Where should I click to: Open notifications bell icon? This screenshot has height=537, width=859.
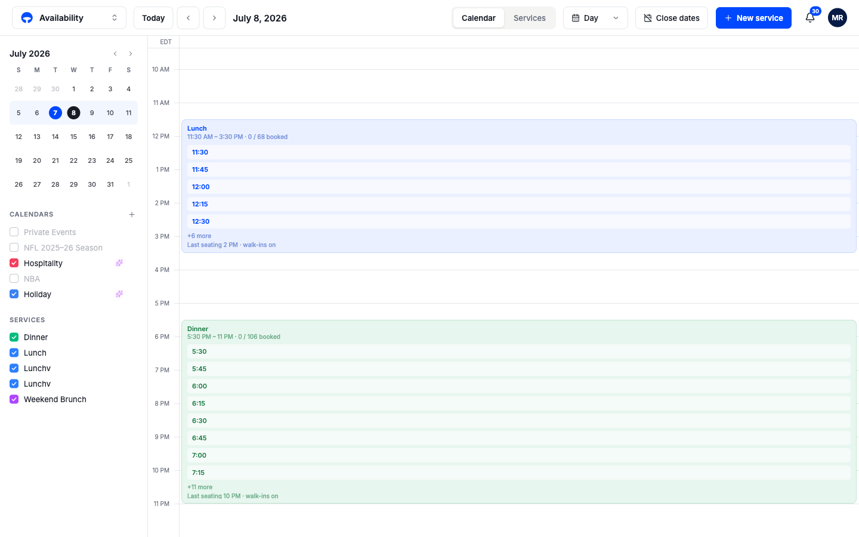[810, 18]
